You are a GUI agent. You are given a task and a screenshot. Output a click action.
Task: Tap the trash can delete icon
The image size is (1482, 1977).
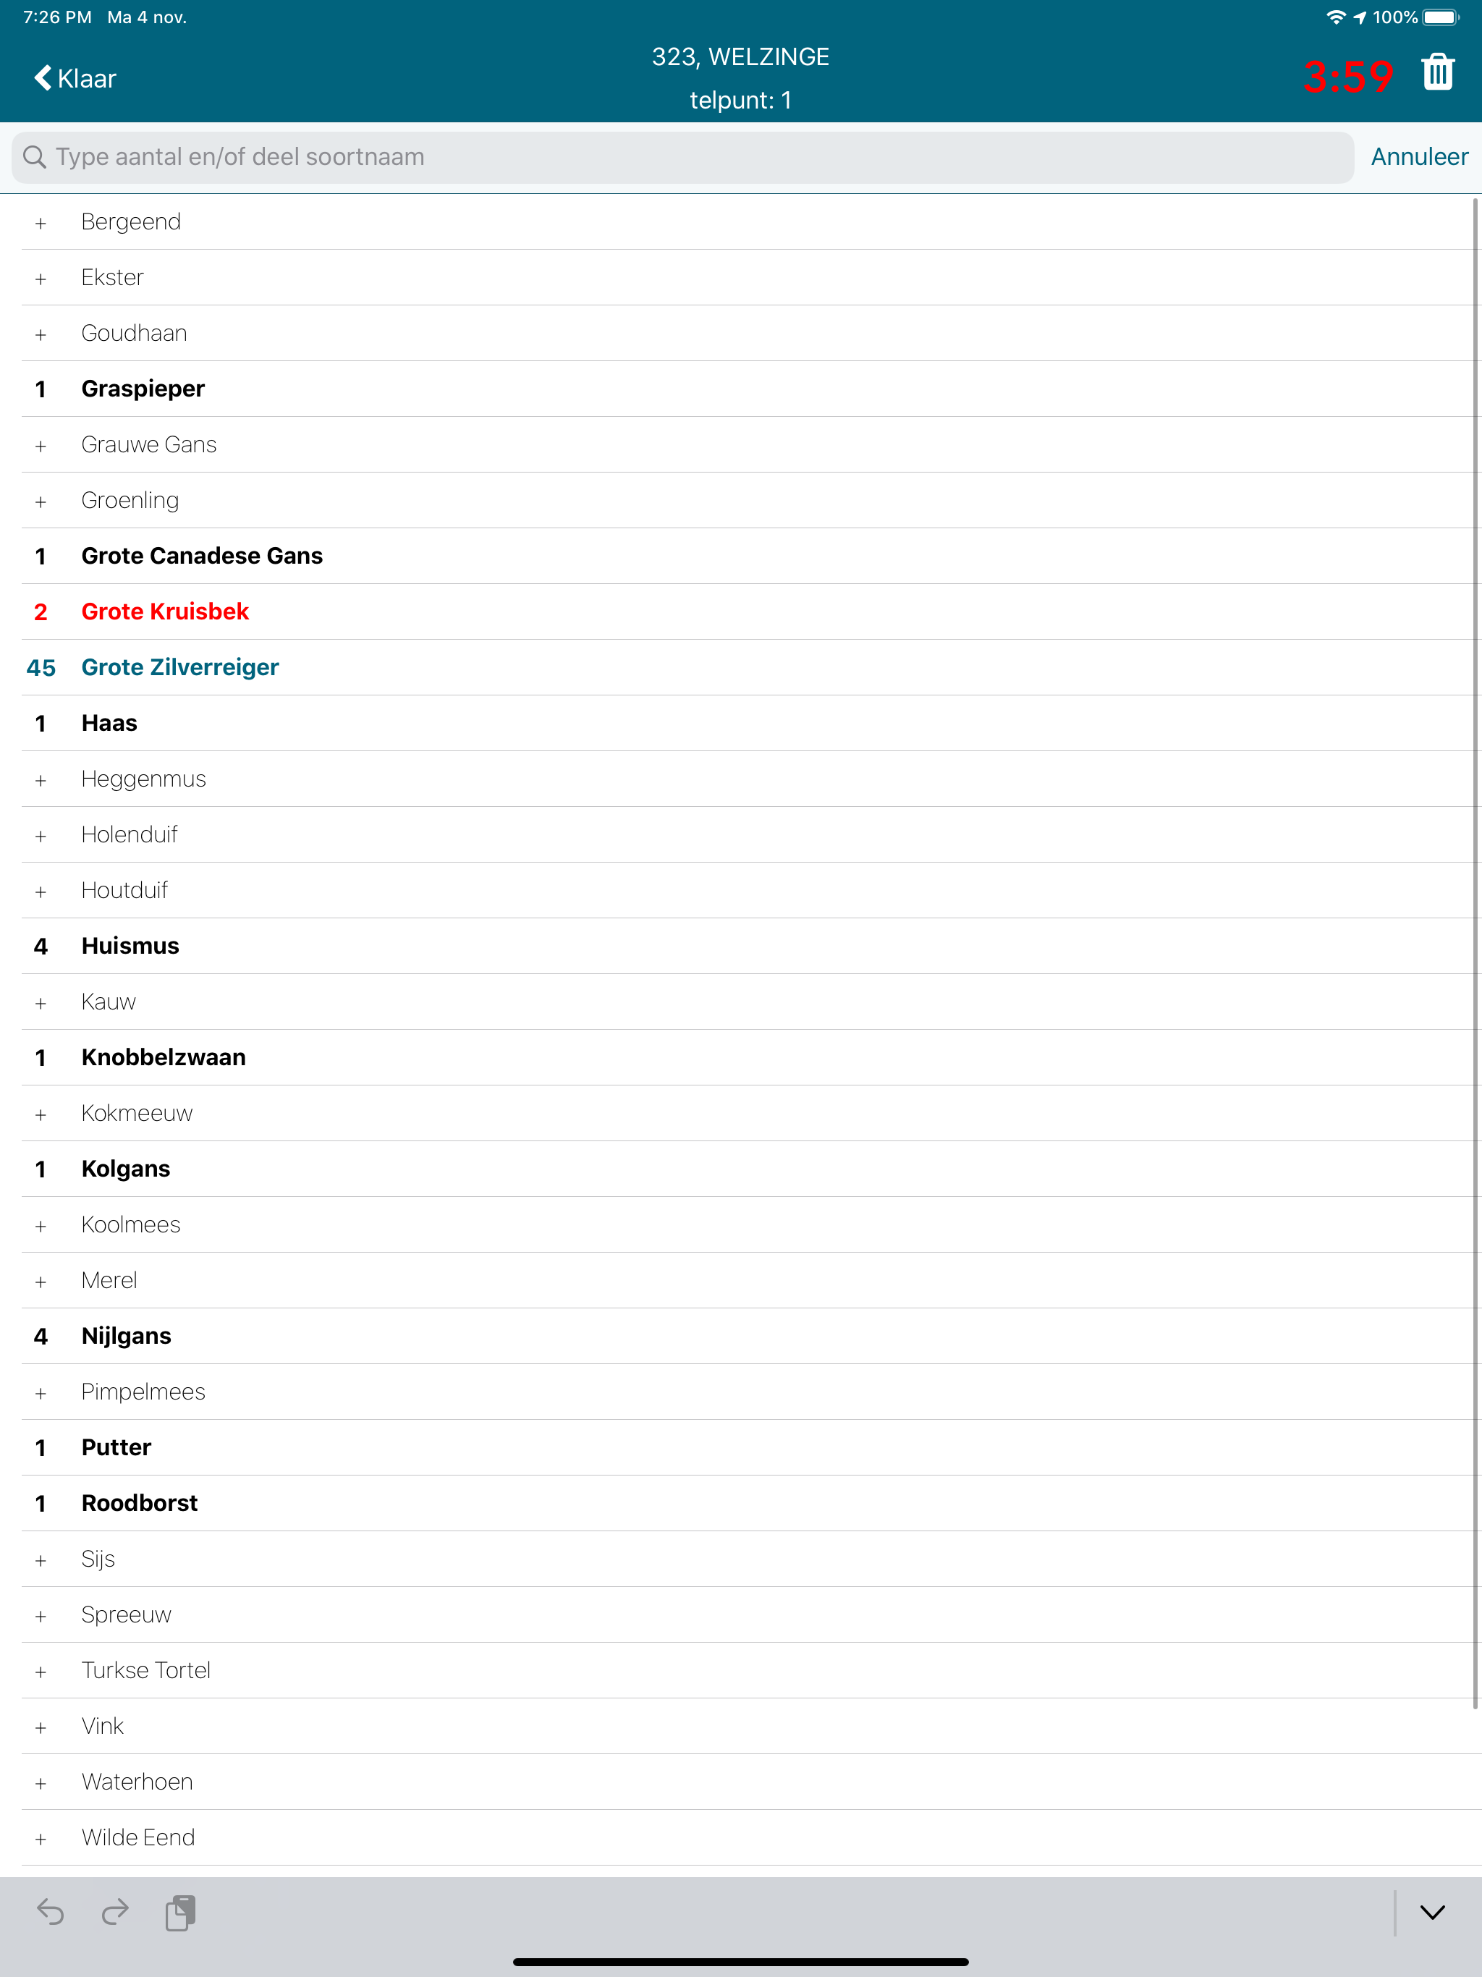[x=1437, y=72]
